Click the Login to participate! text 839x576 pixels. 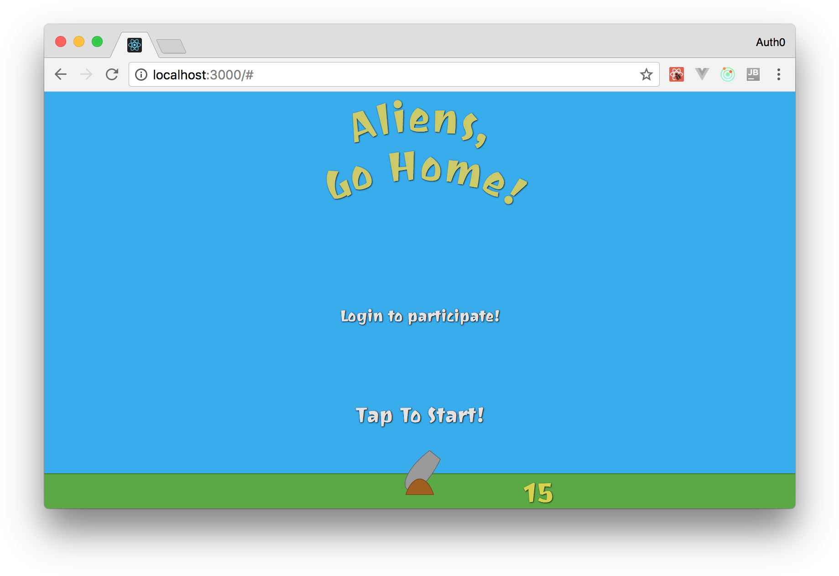tap(420, 317)
